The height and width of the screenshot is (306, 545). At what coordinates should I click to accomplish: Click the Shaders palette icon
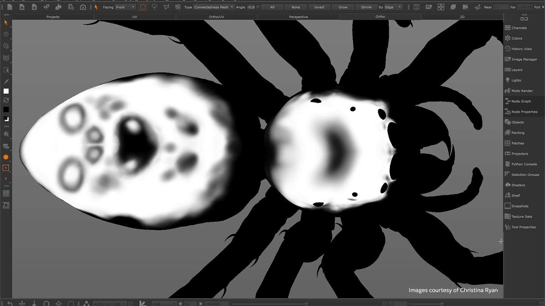508,185
